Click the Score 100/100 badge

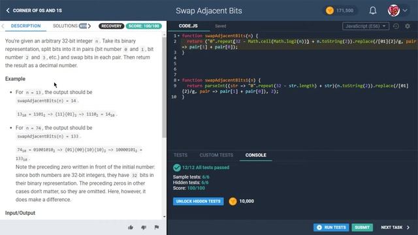point(144,26)
